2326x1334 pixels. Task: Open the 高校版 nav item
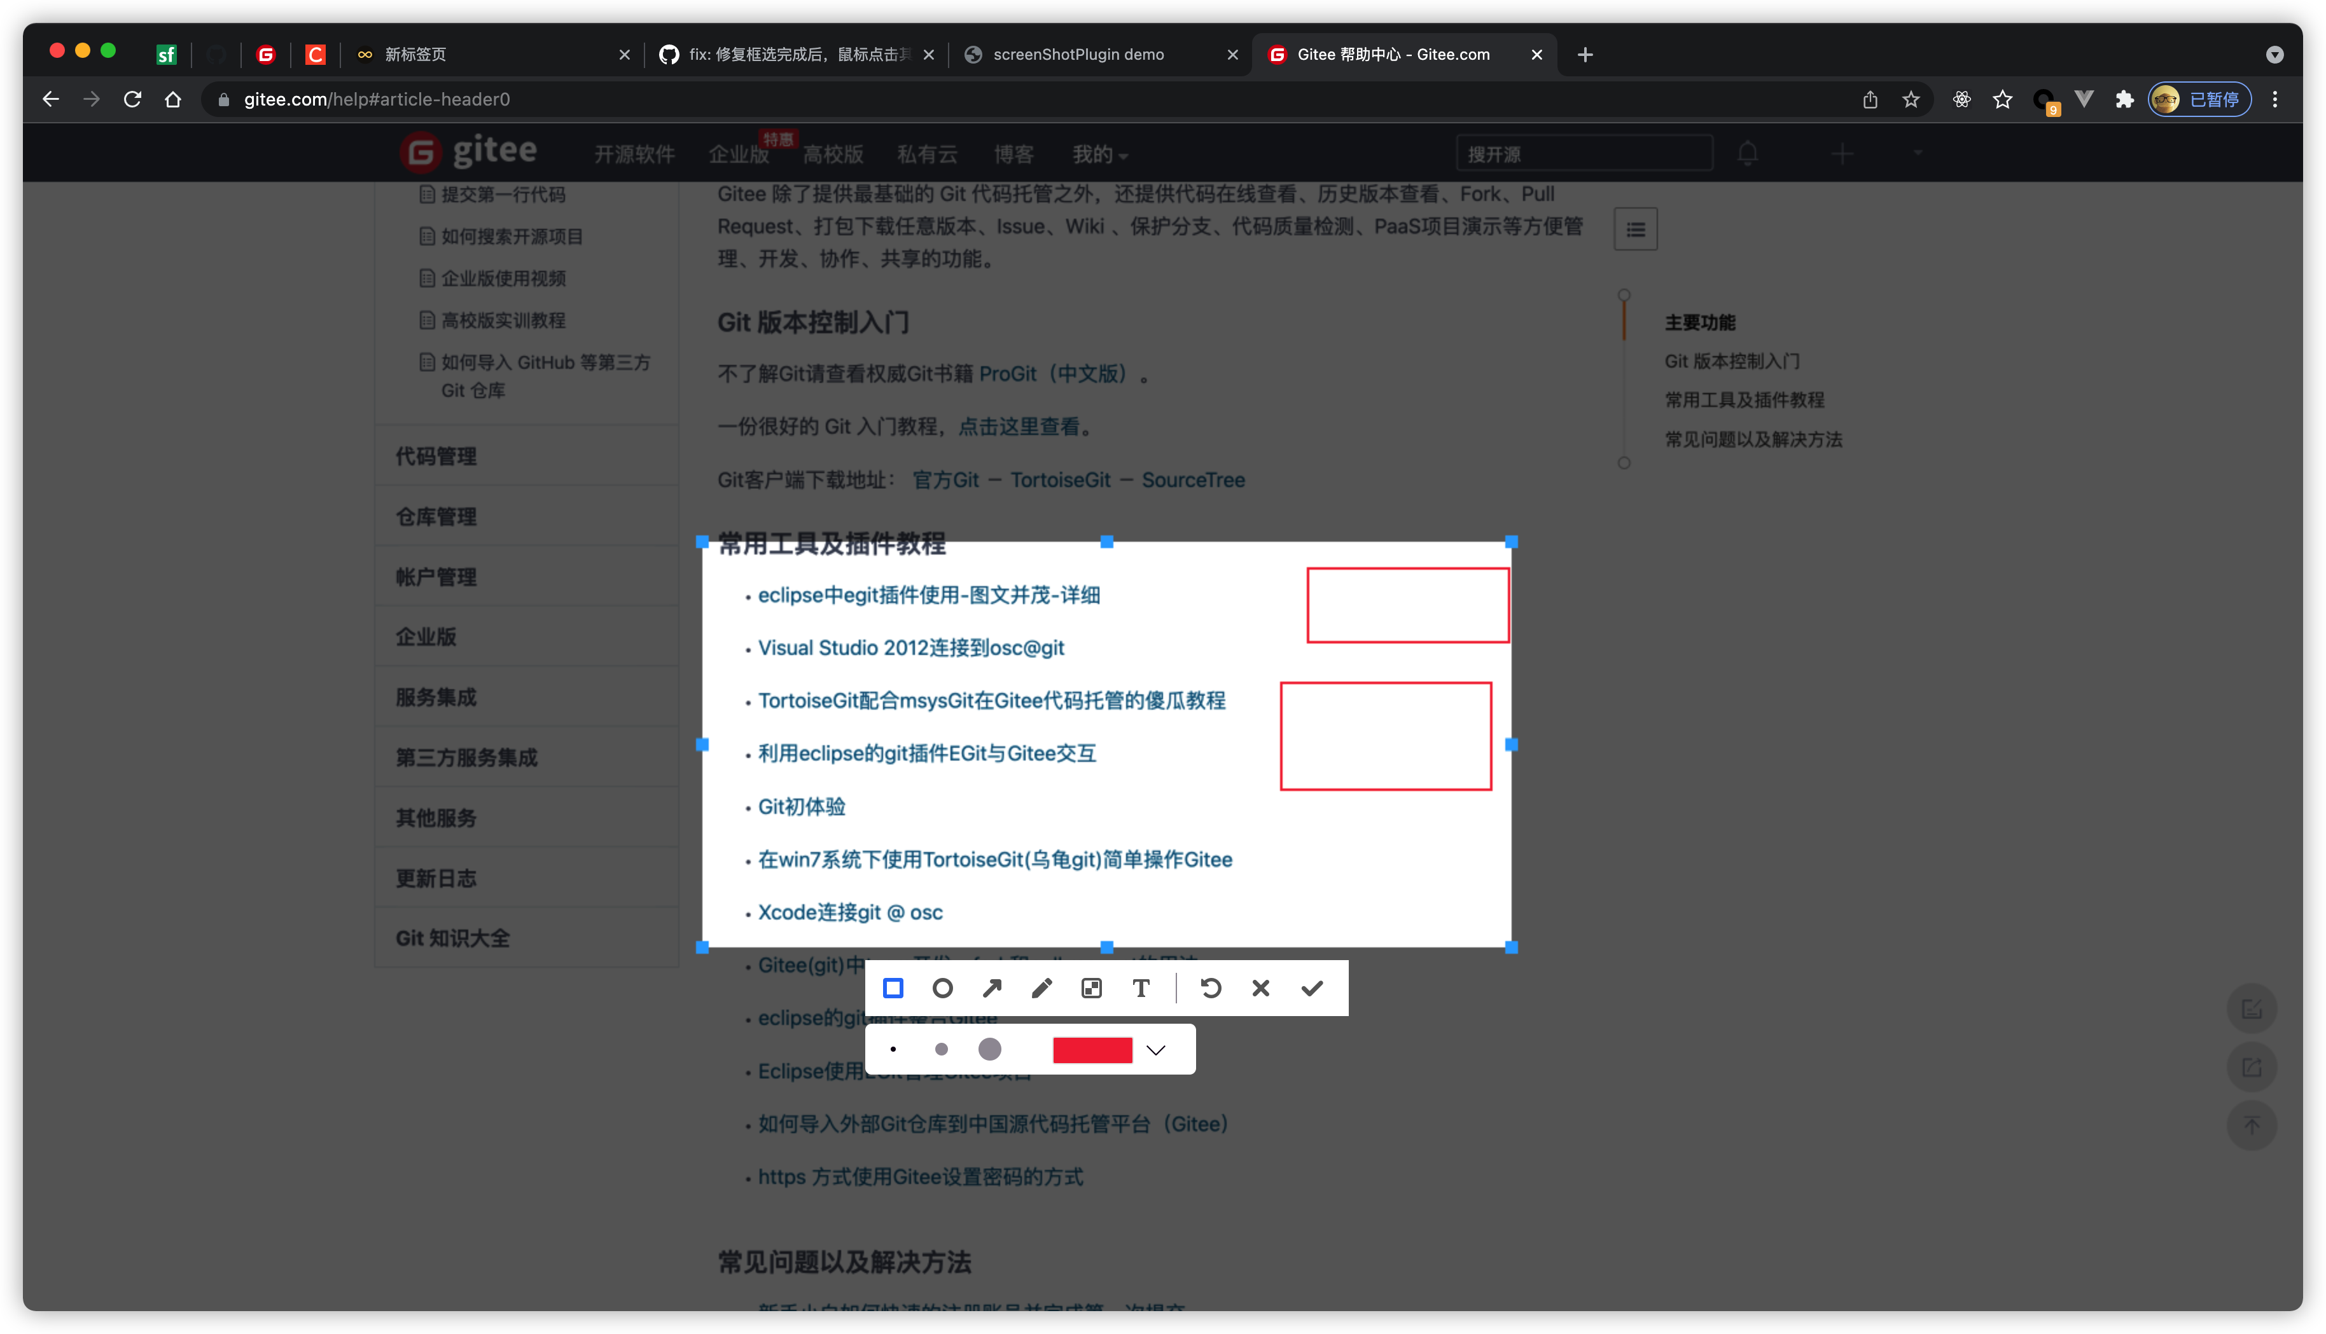[833, 154]
